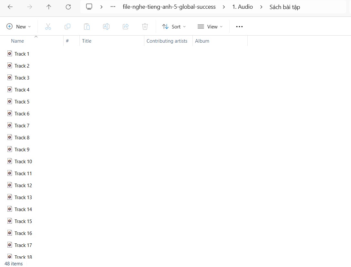Click the Delete icon in the toolbar
The height and width of the screenshot is (267, 351).
tap(145, 27)
